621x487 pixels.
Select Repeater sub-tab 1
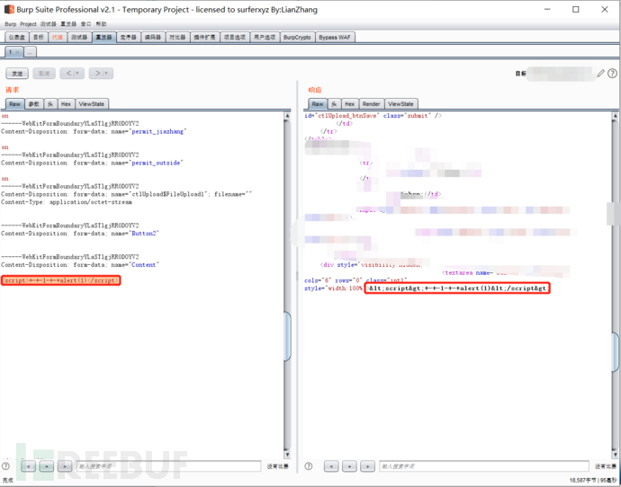[10, 52]
